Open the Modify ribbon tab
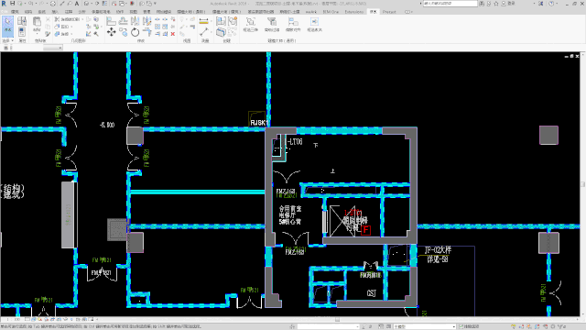The image size is (586, 330). click(x=373, y=12)
